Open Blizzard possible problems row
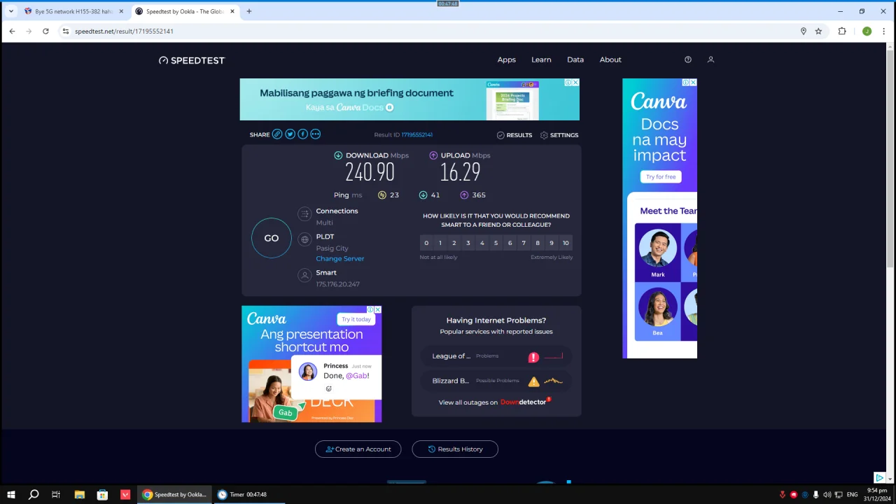896x504 pixels. point(496,381)
